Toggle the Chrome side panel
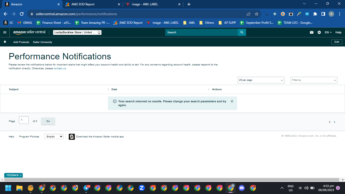345x194 pixels. point(323,14)
